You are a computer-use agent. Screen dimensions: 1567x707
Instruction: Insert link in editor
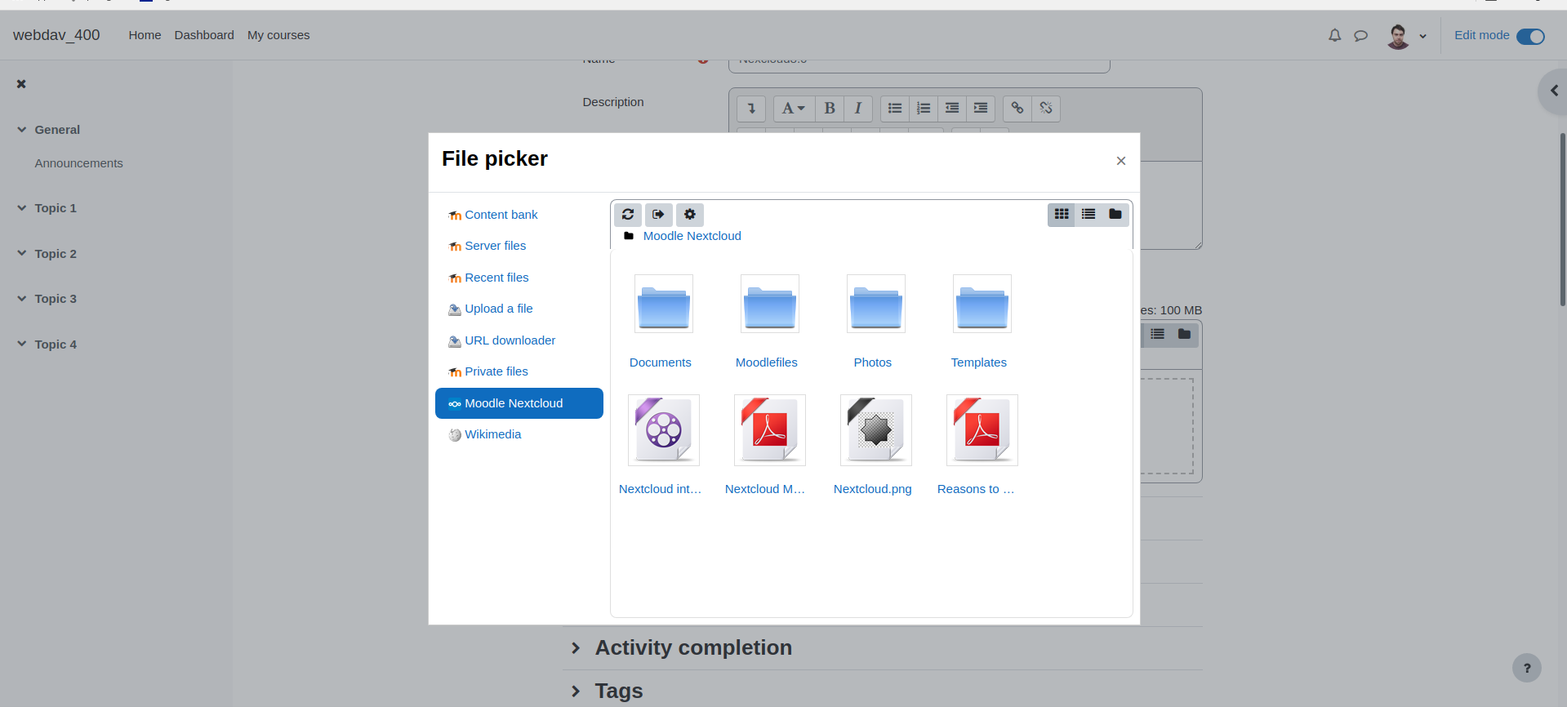[x=1017, y=108]
